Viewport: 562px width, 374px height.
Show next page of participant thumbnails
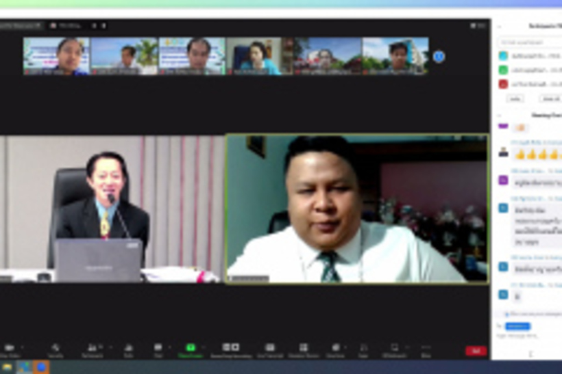(x=439, y=57)
